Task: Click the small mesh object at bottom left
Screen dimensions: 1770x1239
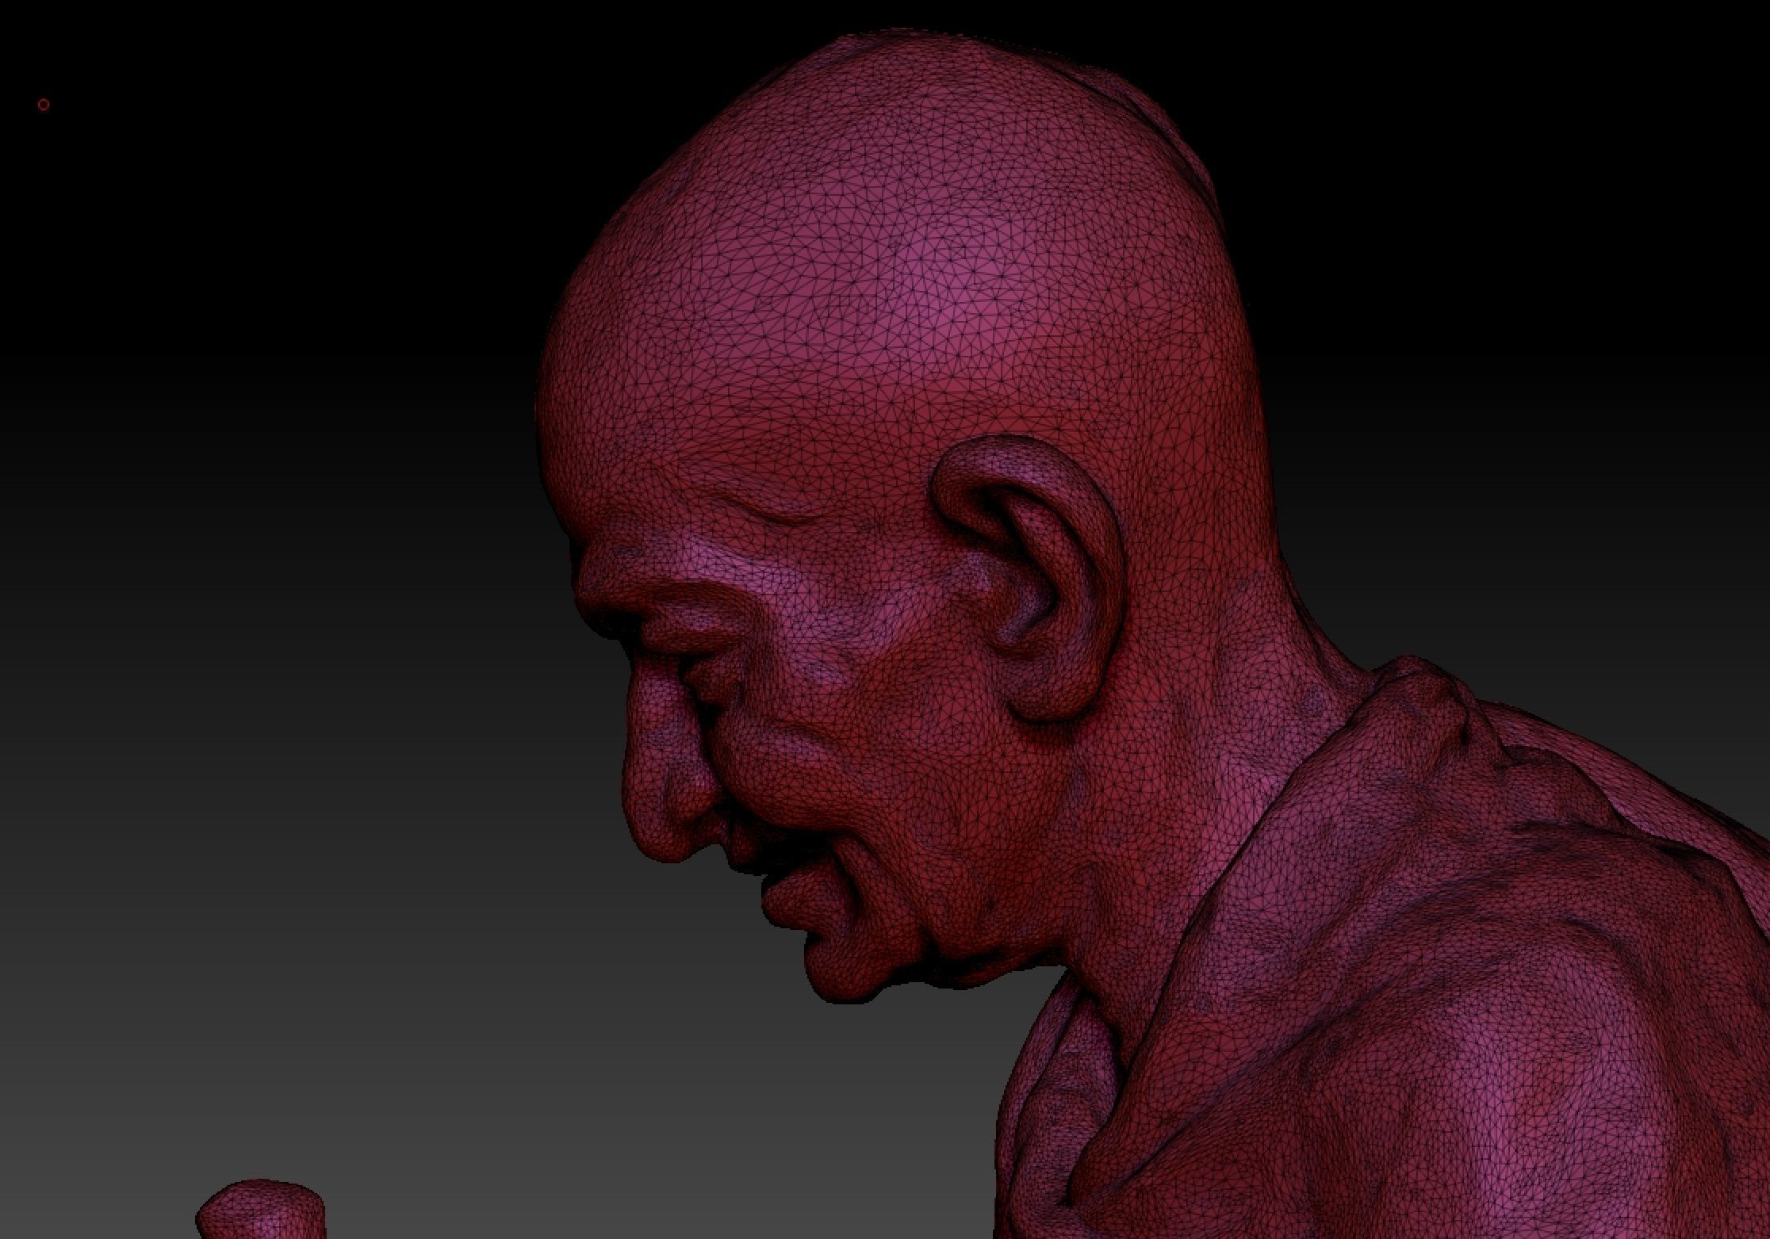Action: (x=262, y=1211)
